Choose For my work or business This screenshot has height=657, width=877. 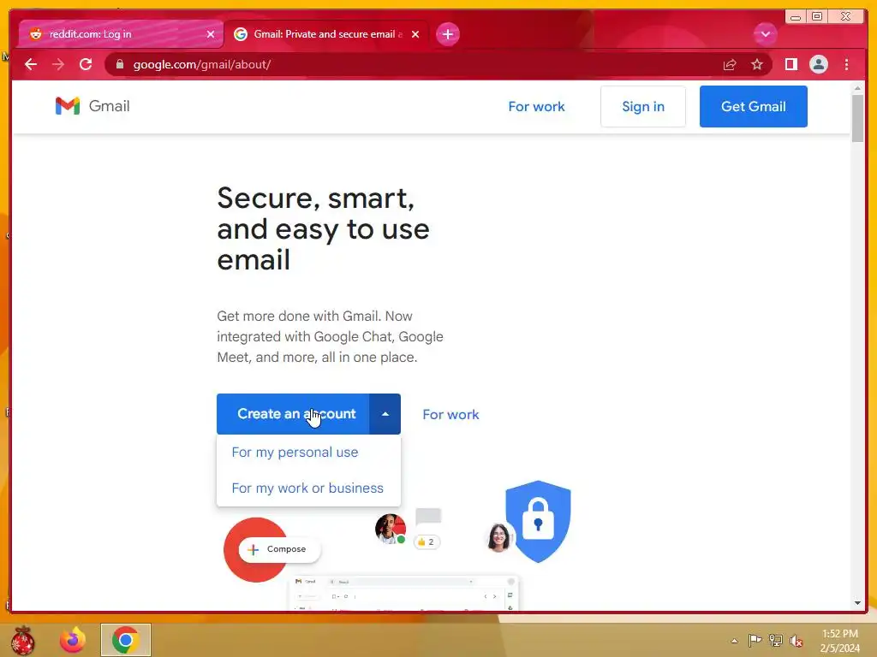click(307, 488)
